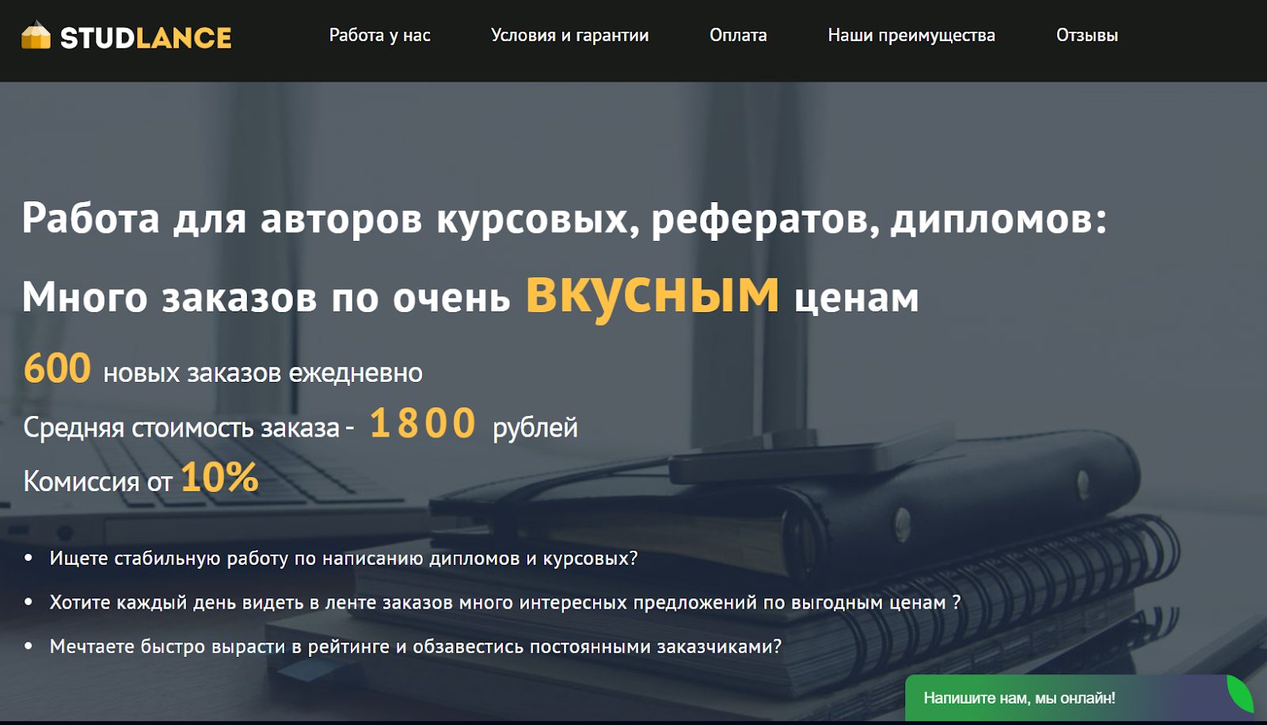Click bullet text starting "Хотите каждый день видеть"
This screenshot has width=1267, height=725.
pos(505,602)
